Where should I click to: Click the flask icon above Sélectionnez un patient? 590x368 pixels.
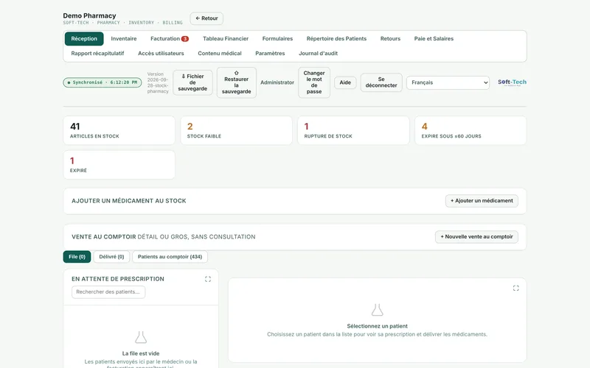pos(377,310)
